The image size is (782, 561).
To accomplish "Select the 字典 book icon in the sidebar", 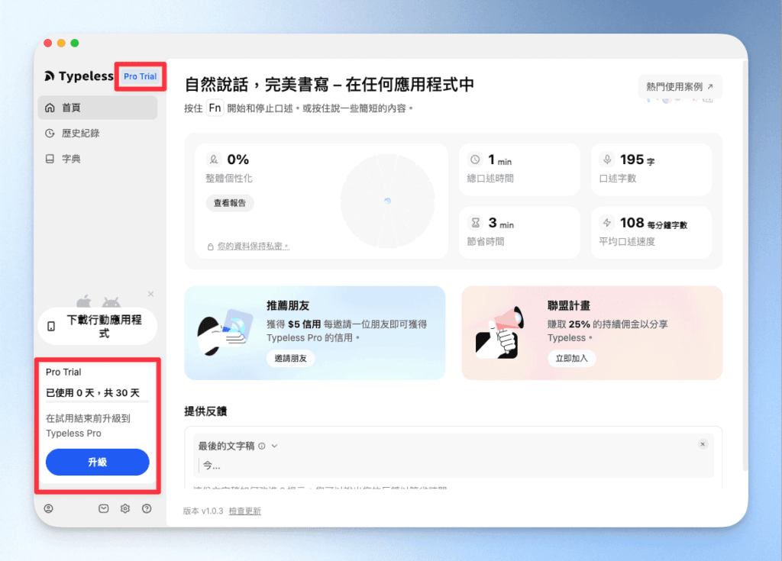I will (48, 158).
